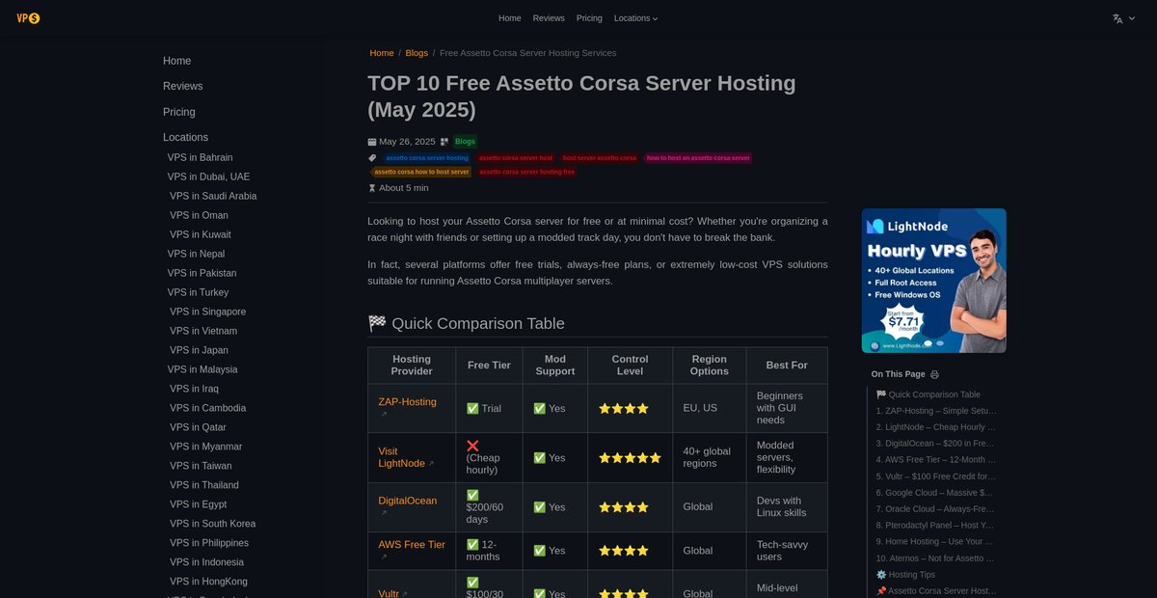Open VPS in Cambodia sidebar link
1157x598 pixels.
207,408
